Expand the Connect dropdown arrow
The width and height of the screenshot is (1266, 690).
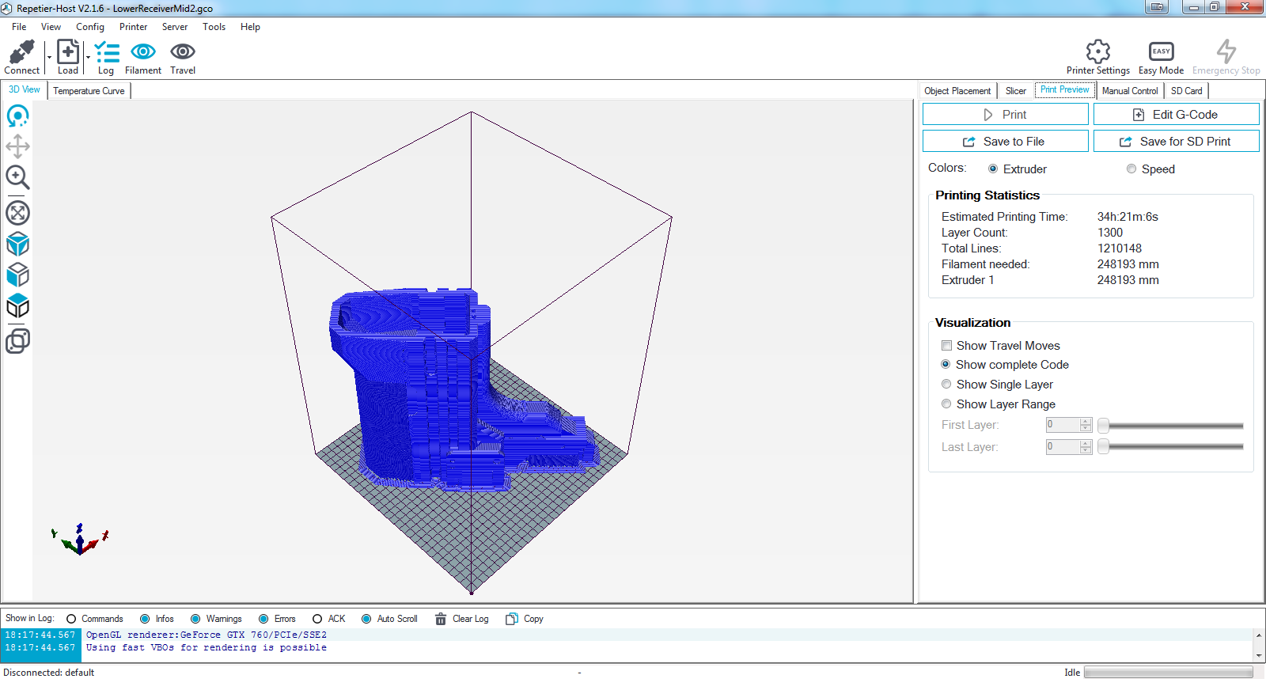pyautogui.click(x=49, y=58)
